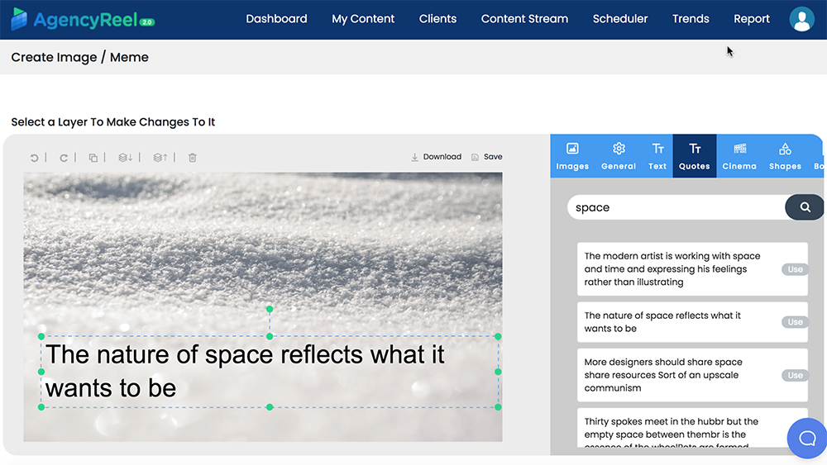This screenshot has height=465, width=827.
Task: Bring layer forward with layer-up icon
Action: coord(160,158)
